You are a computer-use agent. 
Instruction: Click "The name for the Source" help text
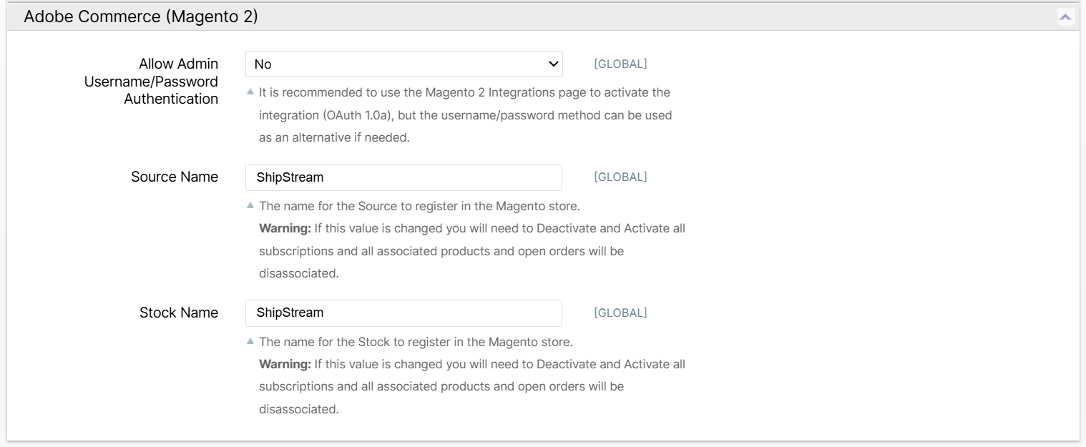coord(419,207)
